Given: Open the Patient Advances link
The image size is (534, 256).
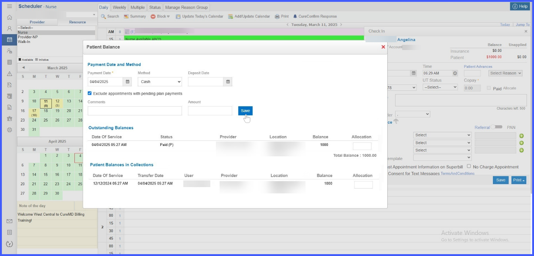Looking at the screenshot, I should click(x=478, y=67).
